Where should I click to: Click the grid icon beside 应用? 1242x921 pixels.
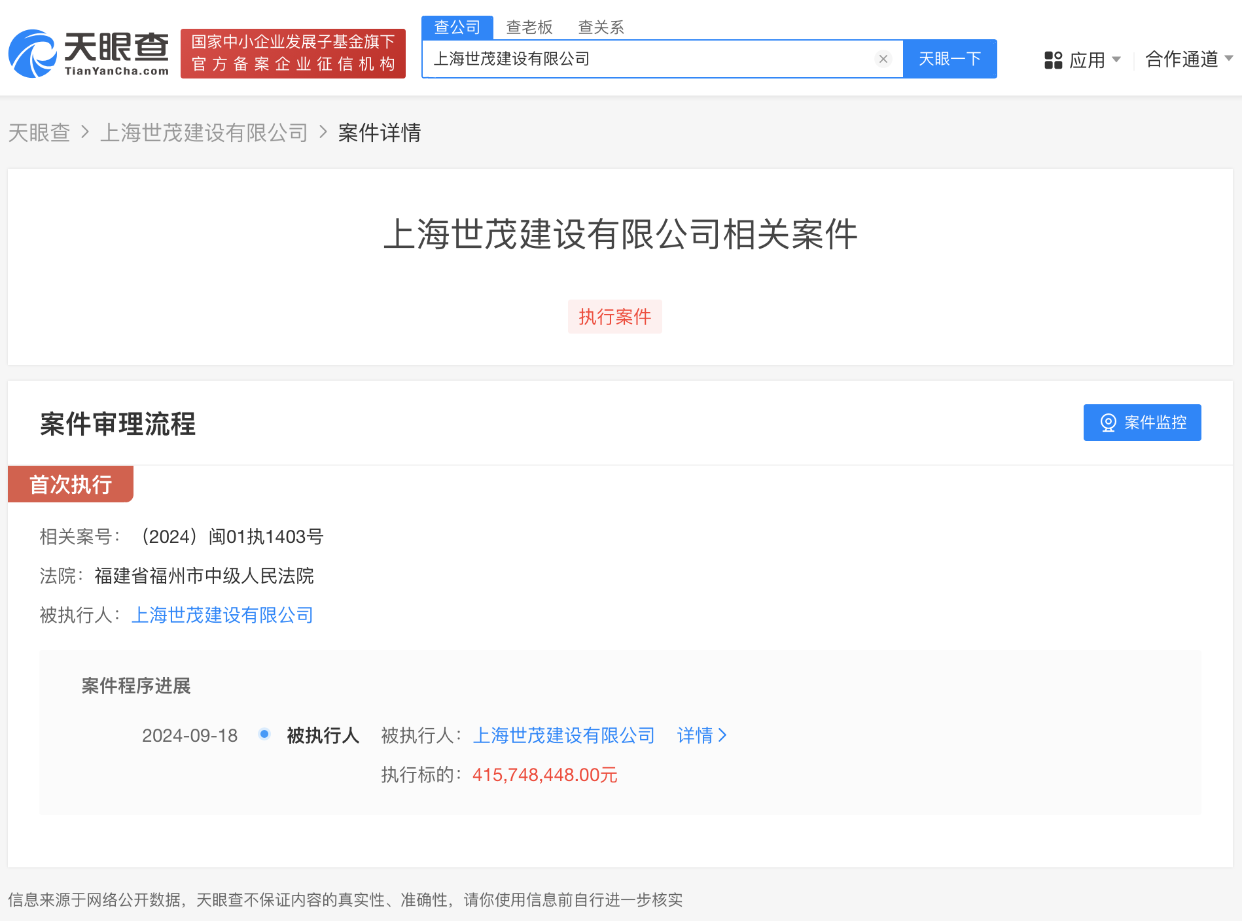(1053, 60)
